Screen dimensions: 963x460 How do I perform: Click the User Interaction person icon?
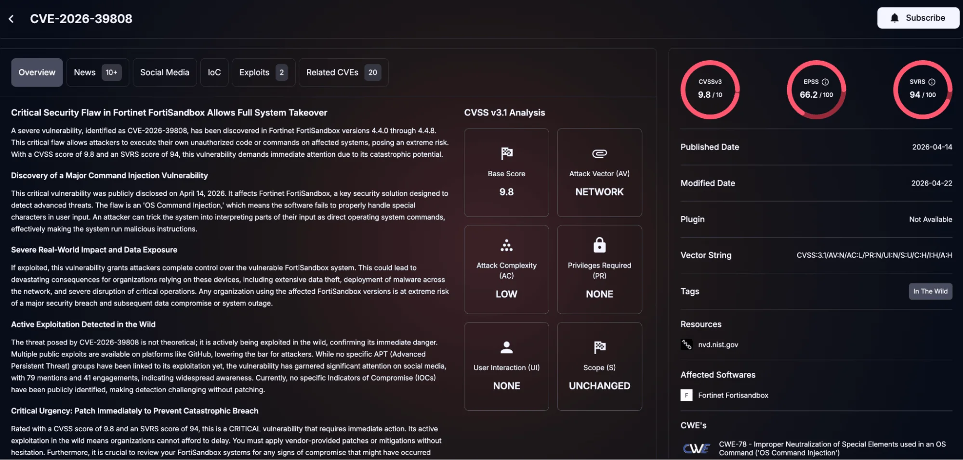506,347
